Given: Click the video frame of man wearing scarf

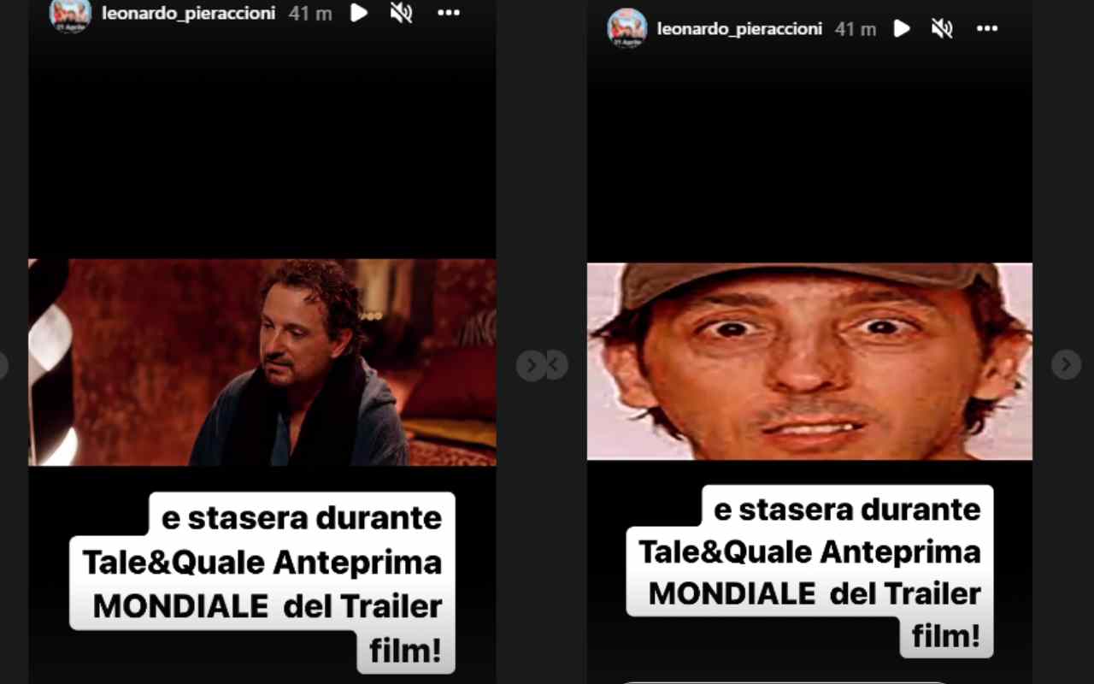Looking at the screenshot, I should [262, 363].
